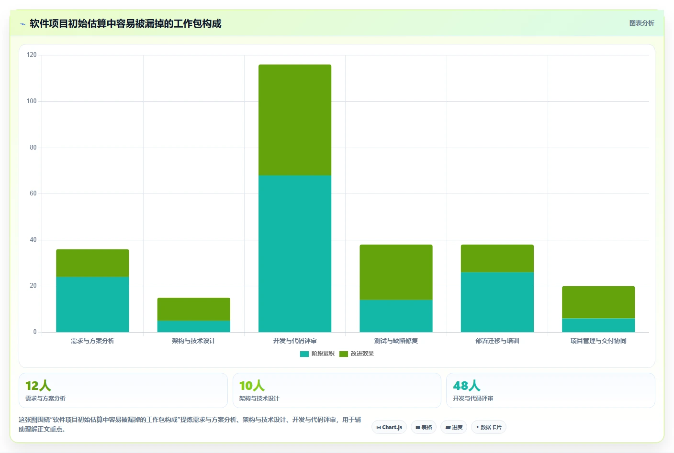Click the teal 阶段累积 legend color box
Image resolution: width=674 pixels, height=453 pixels.
pyautogui.click(x=304, y=354)
